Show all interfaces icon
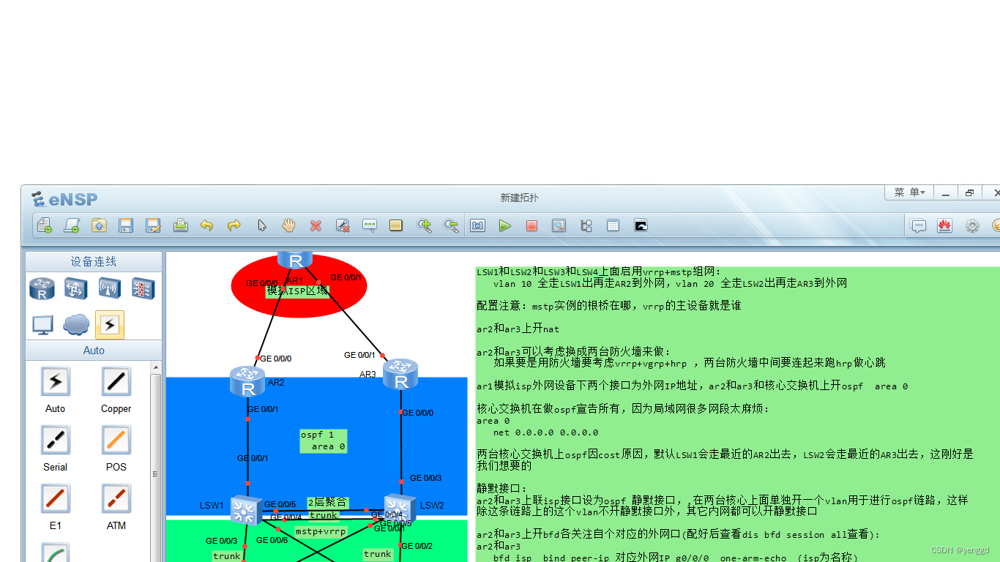The height and width of the screenshot is (562, 1000). (586, 225)
